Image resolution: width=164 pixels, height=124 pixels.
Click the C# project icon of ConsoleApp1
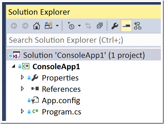[26, 66]
